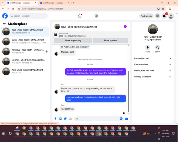Click 'can you send your contact number' bubble
The image size is (178, 142).
click(95, 99)
